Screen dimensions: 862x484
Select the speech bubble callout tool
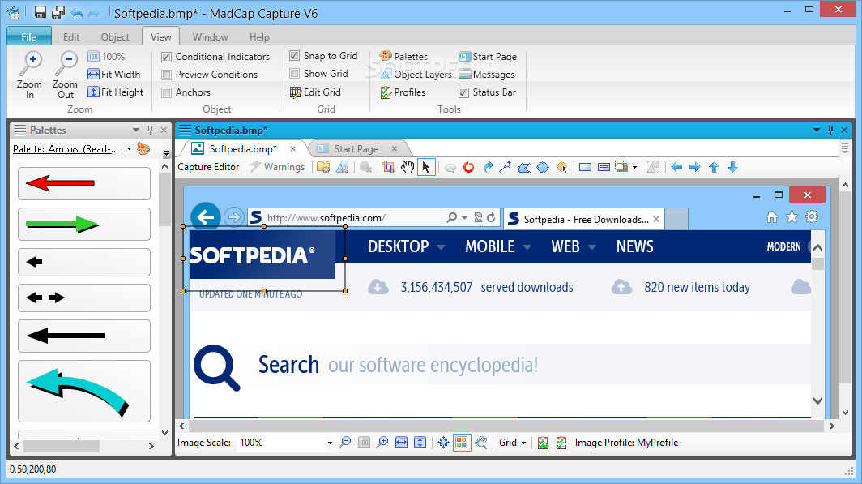(x=450, y=168)
